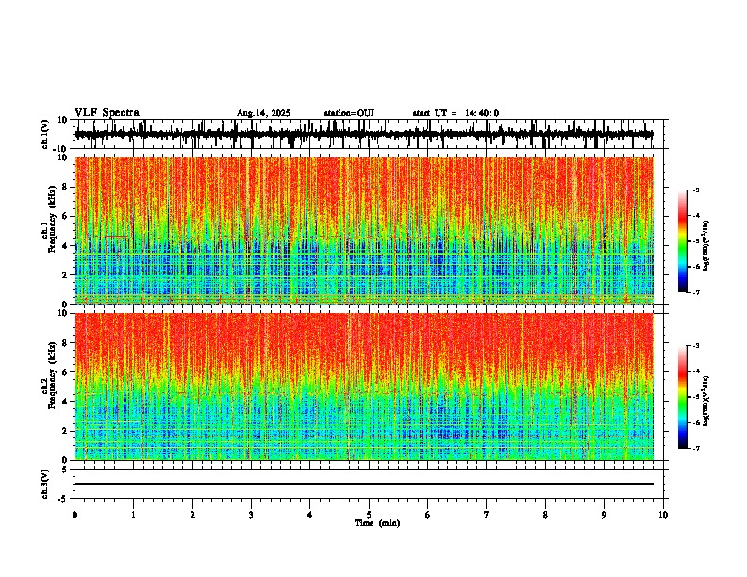The height and width of the screenshot is (577, 747).
Task: Click the "ch.1(V)" waveform axis label
Action: pos(45,134)
